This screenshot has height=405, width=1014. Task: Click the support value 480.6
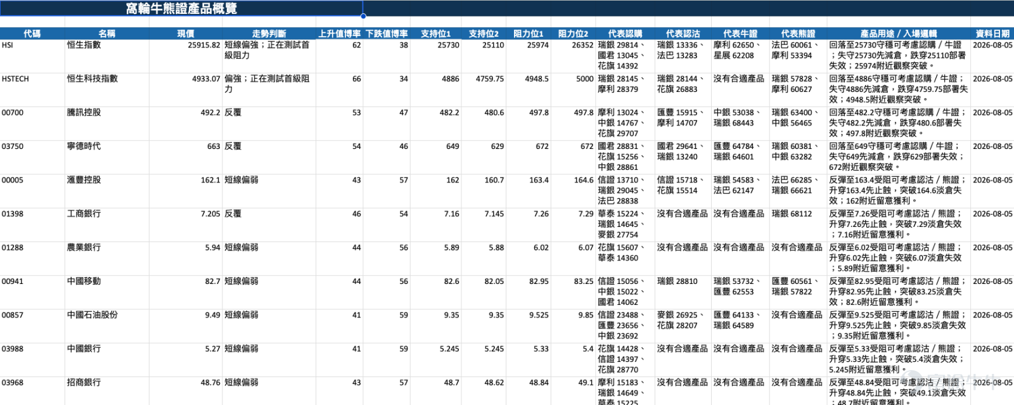click(x=484, y=123)
